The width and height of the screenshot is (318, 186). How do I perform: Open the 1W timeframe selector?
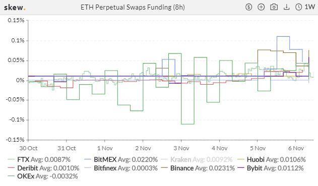pyautogui.click(x=309, y=7)
